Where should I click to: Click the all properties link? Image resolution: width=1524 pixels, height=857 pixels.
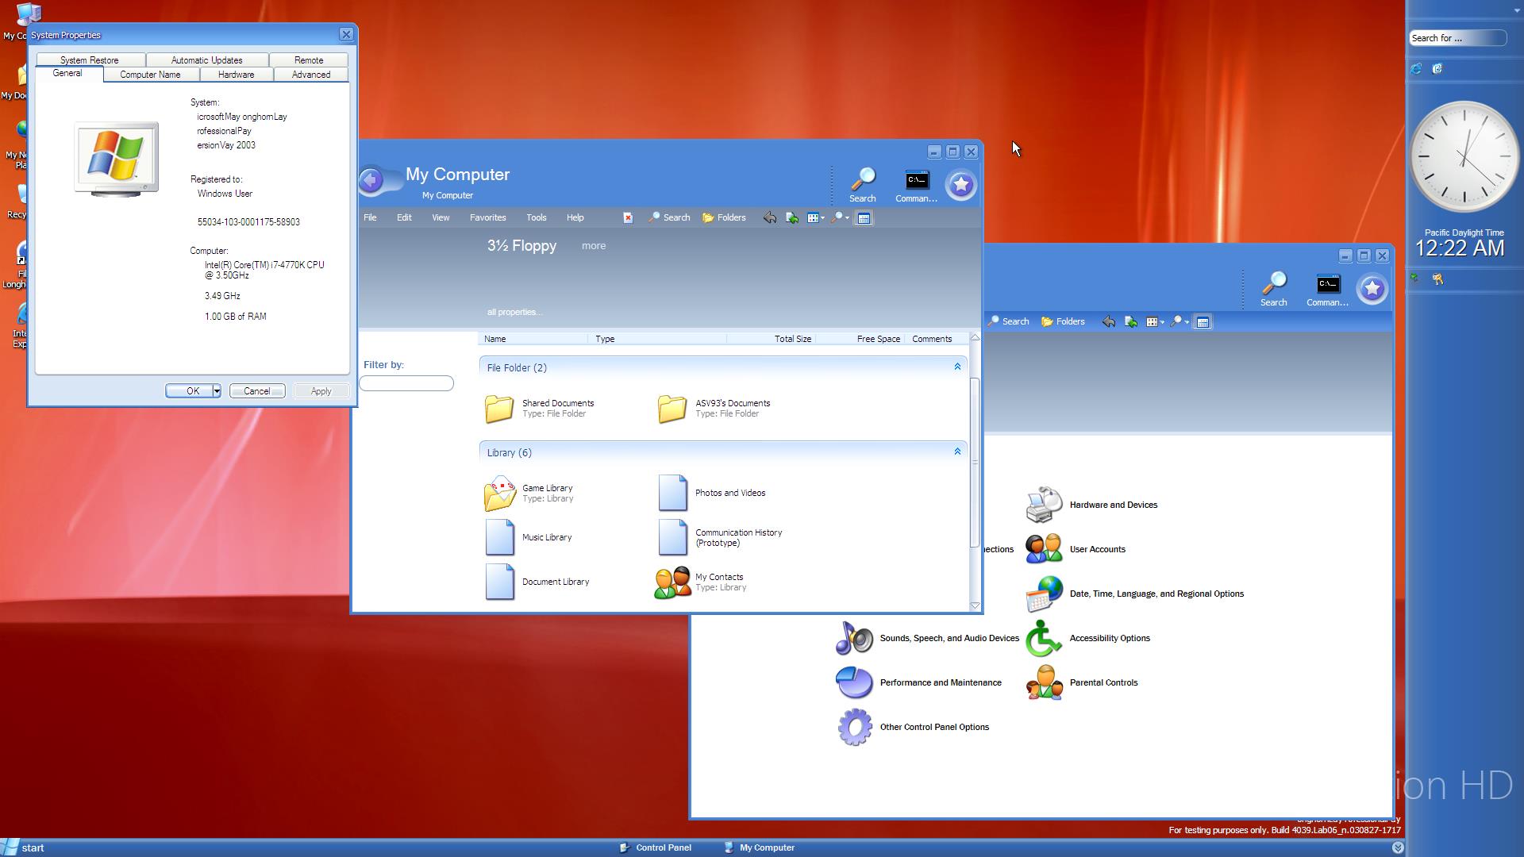(x=514, y=312)
